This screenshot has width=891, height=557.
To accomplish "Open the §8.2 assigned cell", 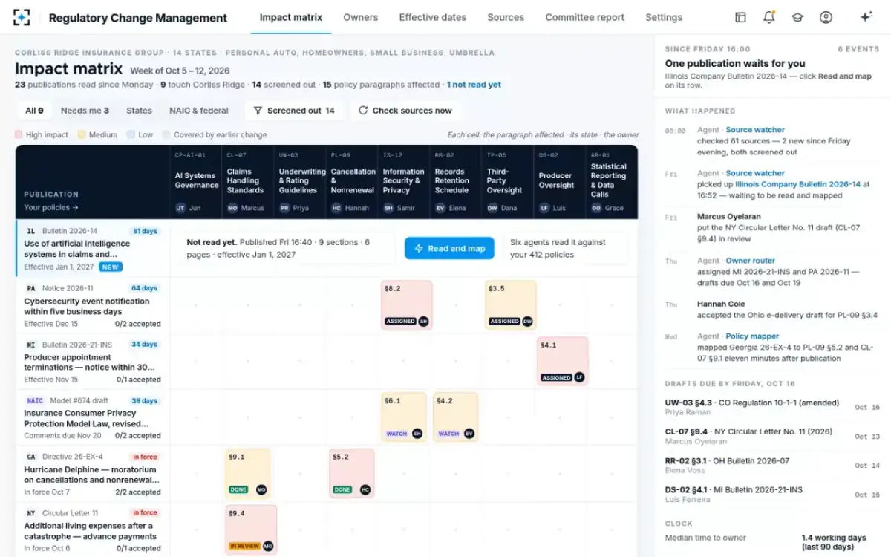I will pos(406,305).
